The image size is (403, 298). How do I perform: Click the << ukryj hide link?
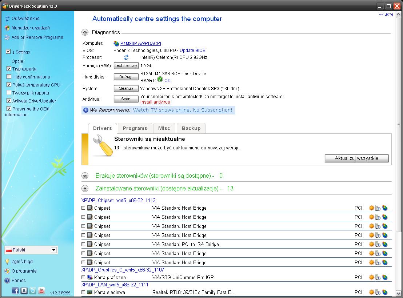pos(386,15)
